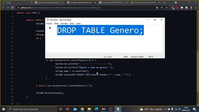Click the Ln 1, Col 3 status entry

(108, 57)
